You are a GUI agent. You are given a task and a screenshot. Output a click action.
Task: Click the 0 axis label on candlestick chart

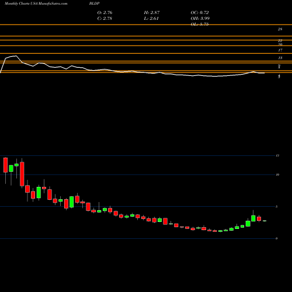point(277,238)
